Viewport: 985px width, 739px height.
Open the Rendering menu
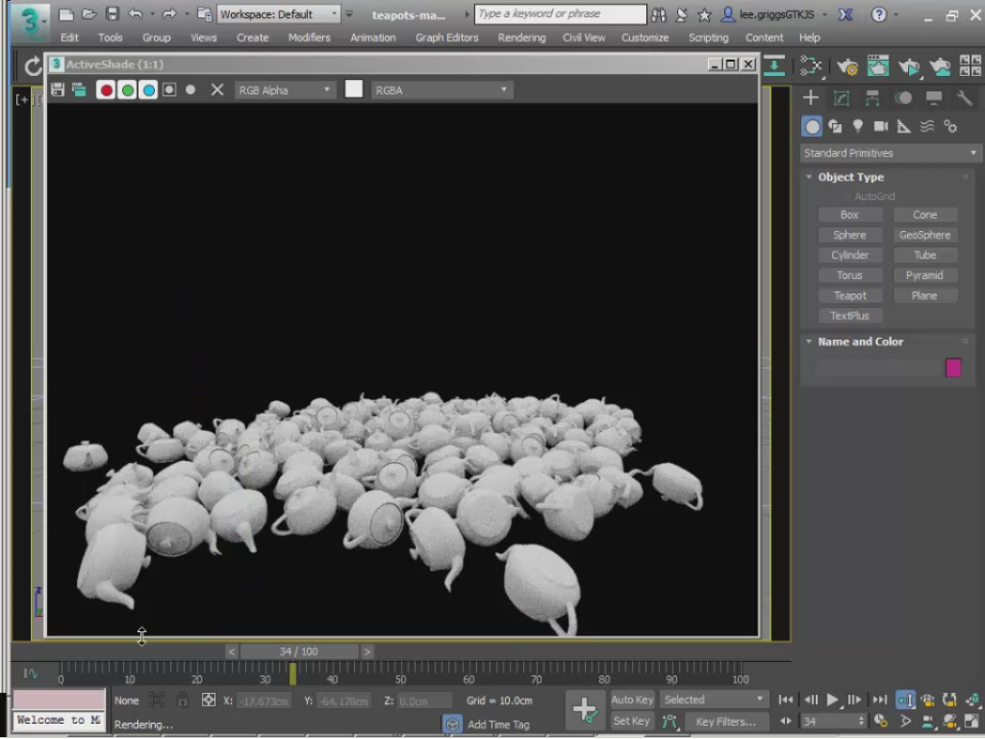click(x=521, y=38)
